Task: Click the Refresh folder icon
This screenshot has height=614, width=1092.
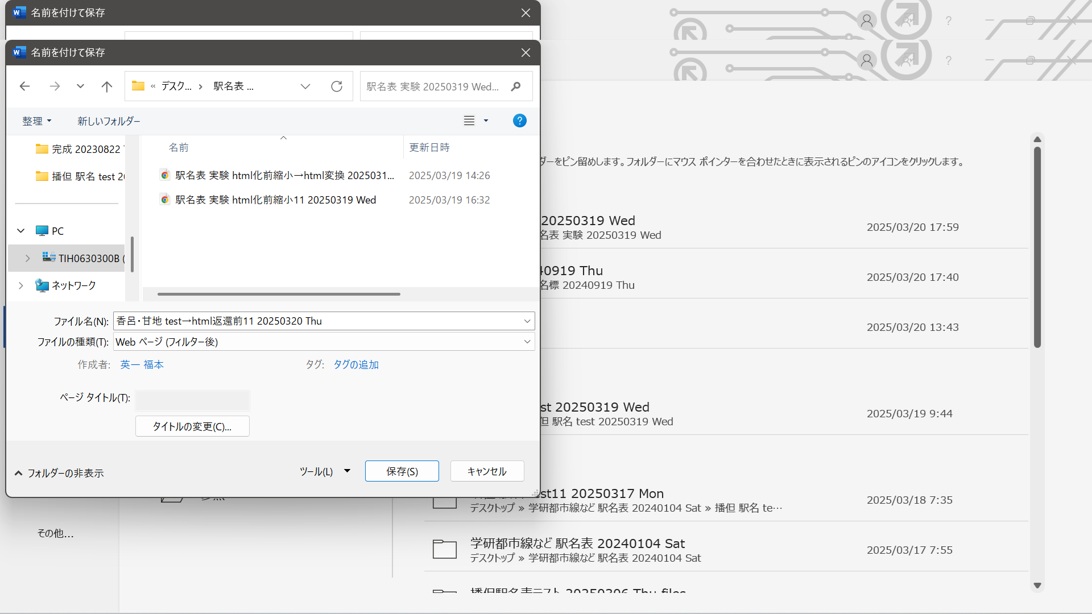Action: click(337, 86)
